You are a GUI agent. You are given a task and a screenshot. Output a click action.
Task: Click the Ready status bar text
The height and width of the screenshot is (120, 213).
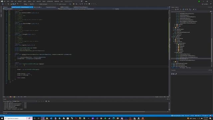point(4,116)
